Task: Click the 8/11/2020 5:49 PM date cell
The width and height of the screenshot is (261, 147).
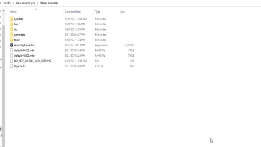Action: pos(75,66)
